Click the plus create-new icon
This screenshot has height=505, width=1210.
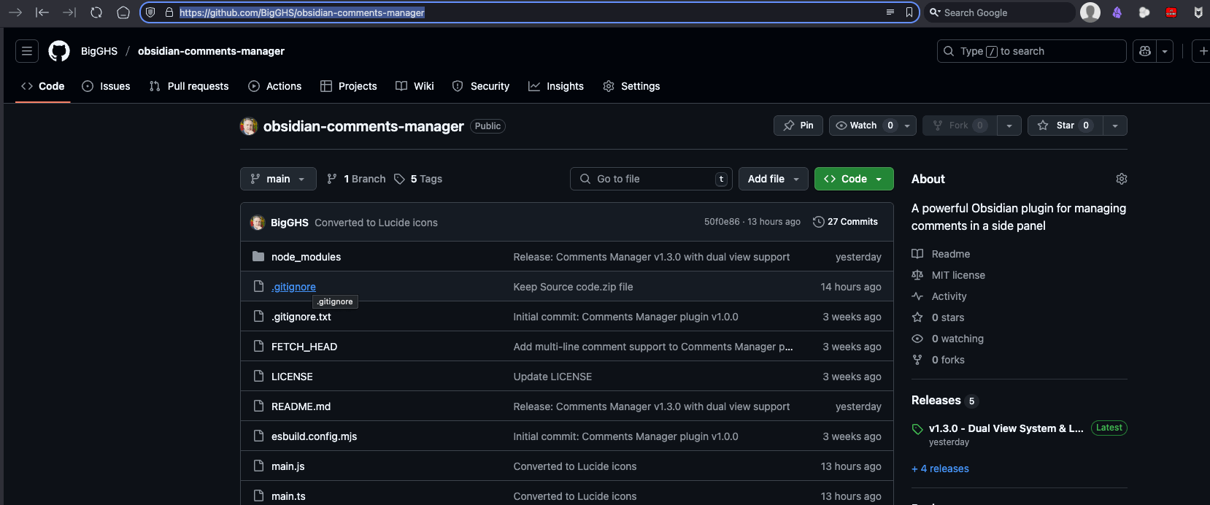1203,51
